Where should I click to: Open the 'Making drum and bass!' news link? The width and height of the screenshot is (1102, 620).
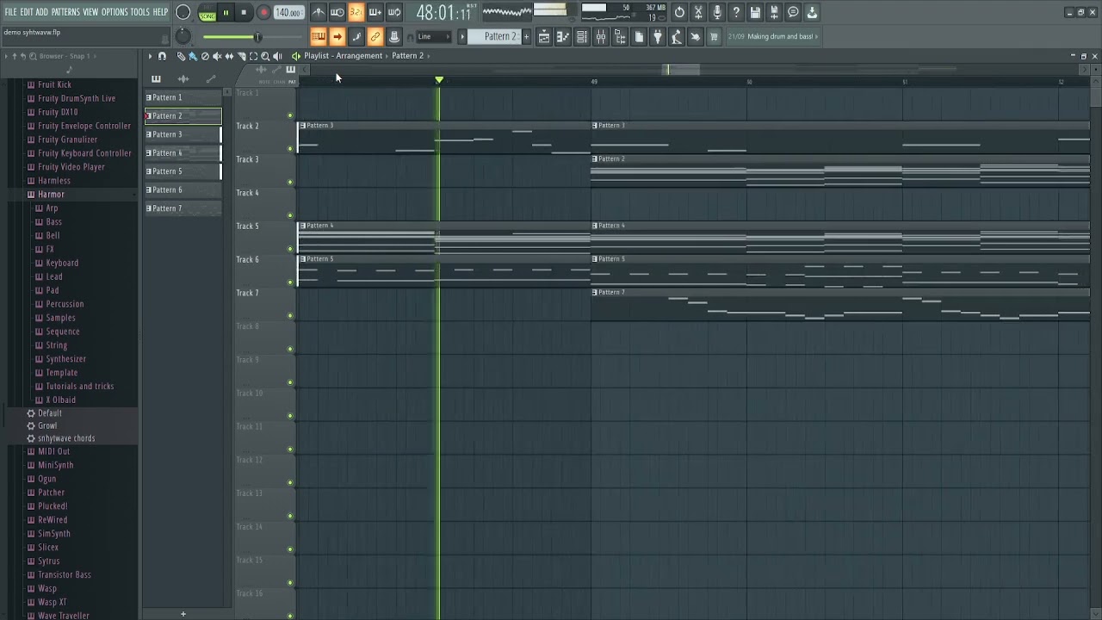click(779, 36)
